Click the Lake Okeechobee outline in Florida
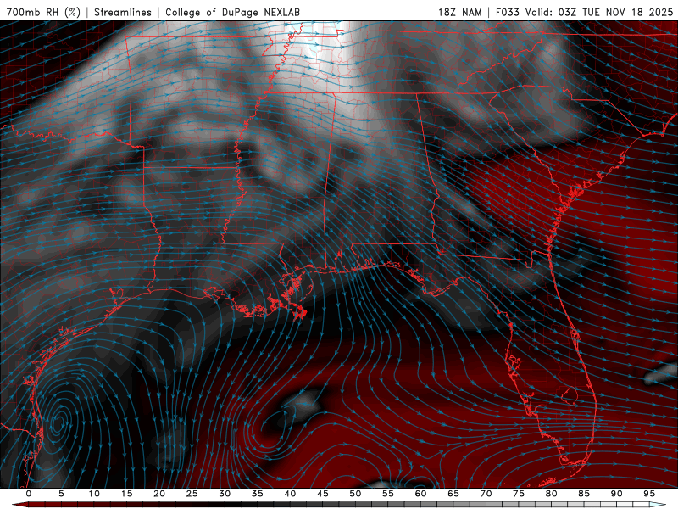This screenshot has height=509, width=678. click(x=571, y=394)
